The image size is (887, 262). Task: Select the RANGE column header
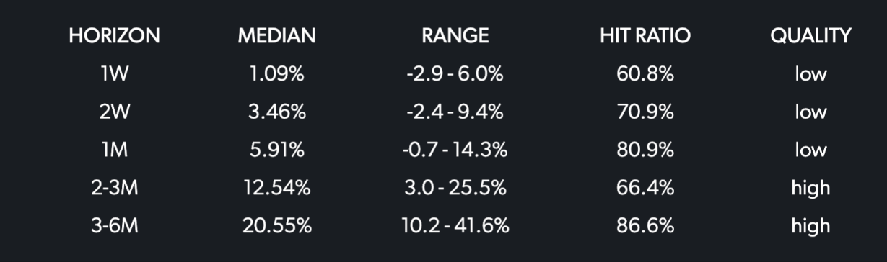pyautogui.click(x=455, y=36)
